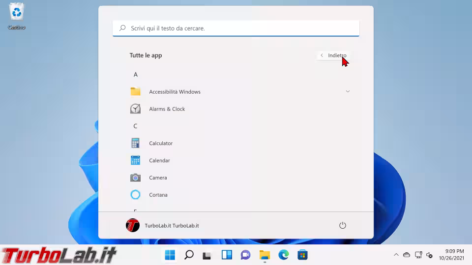Click the letter A section header
The height and width of the screenshot is (265, 472).
[x=136, y=75]
